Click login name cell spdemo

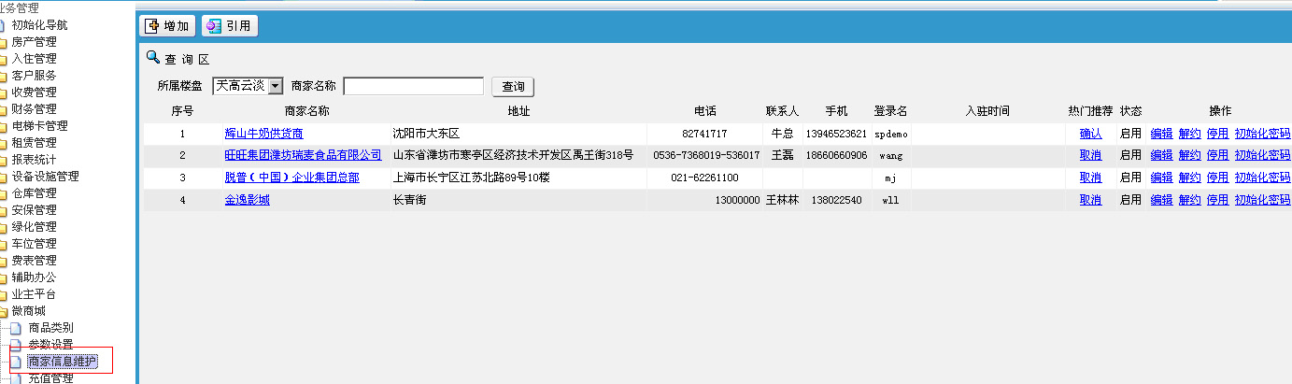890,134
